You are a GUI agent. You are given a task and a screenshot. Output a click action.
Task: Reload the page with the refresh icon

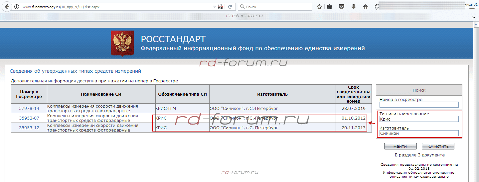click(230, 7)
